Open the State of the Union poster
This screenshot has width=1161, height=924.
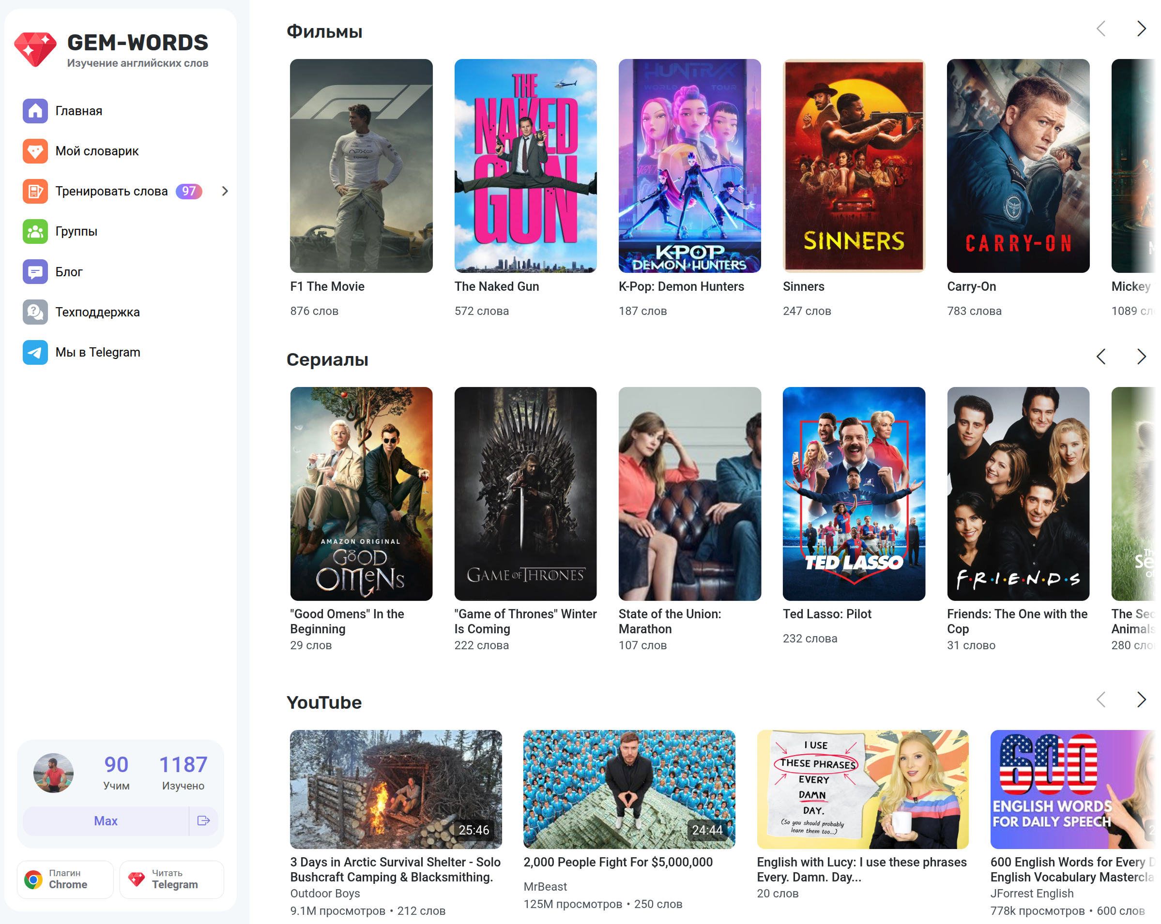[690, 493]
